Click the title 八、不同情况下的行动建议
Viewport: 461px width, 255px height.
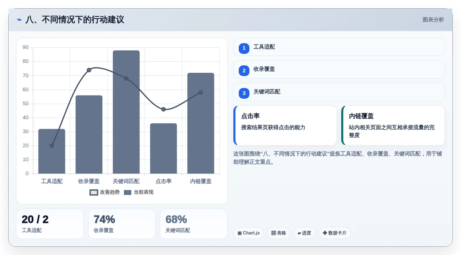(x=75, y=20)
